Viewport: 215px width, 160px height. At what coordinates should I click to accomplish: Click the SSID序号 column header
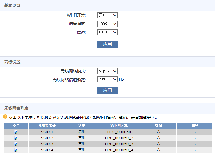(47, 126)
